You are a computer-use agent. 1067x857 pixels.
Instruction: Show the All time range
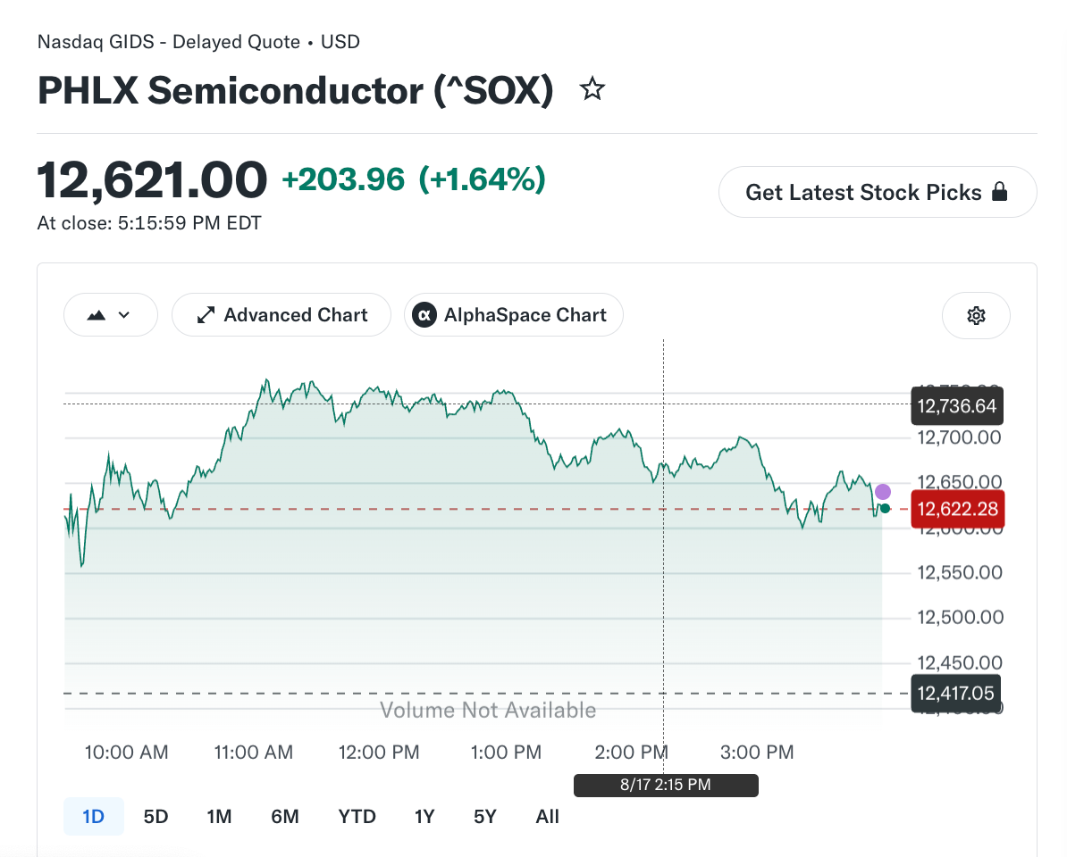coord(547,816)
